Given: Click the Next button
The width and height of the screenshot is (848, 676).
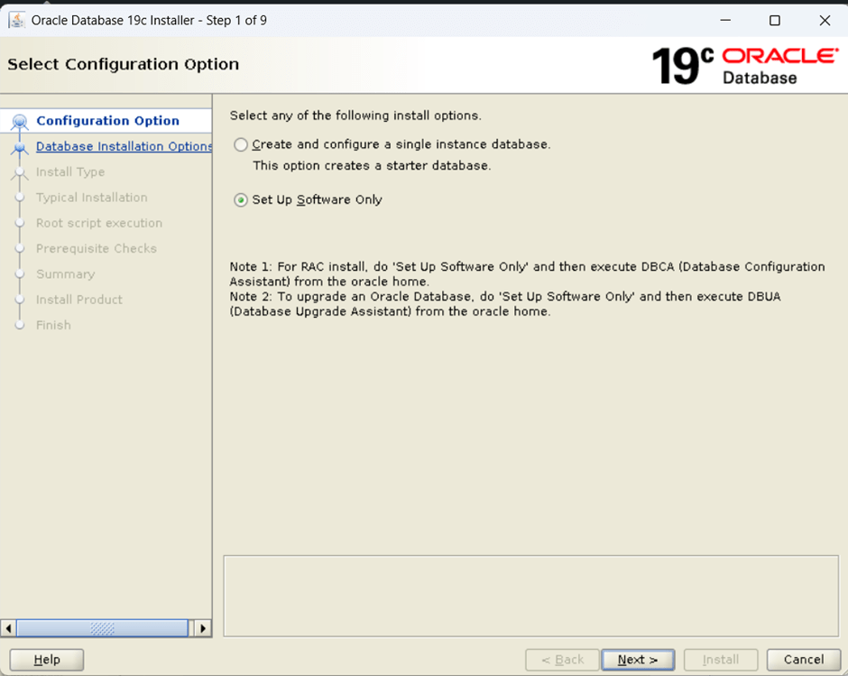Looking at the screenshot, I should click(638, 660).
